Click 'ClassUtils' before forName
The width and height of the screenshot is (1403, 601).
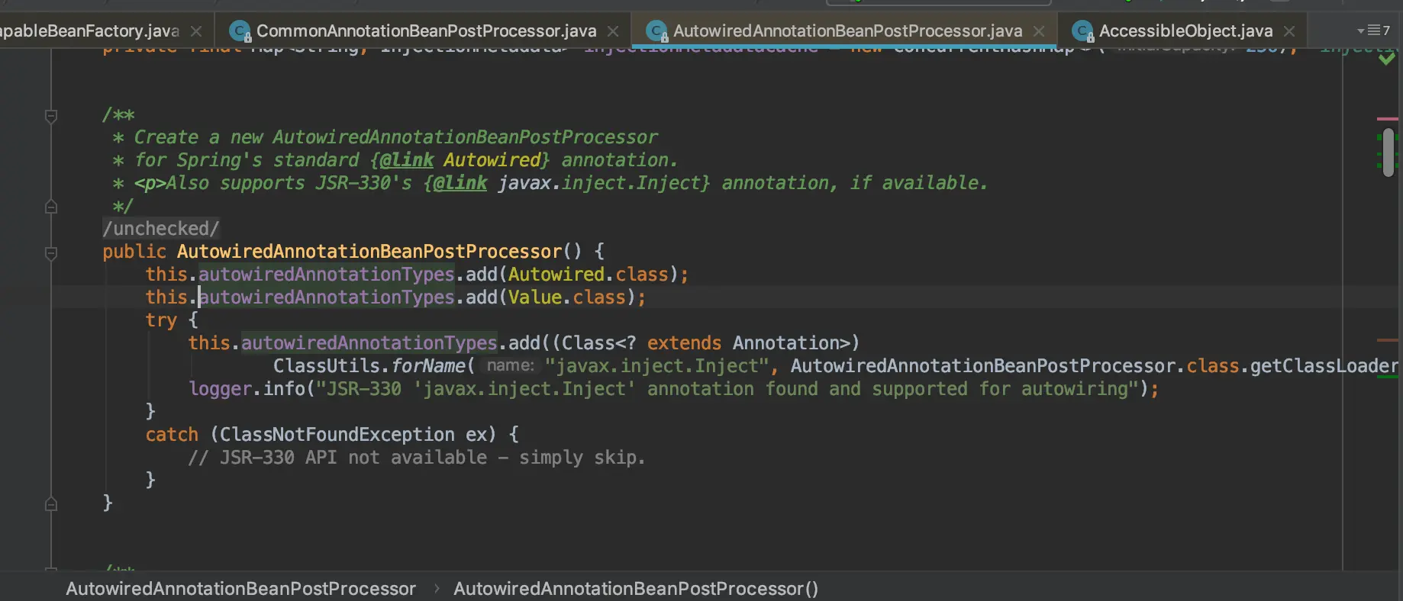(x=327, y=366)
